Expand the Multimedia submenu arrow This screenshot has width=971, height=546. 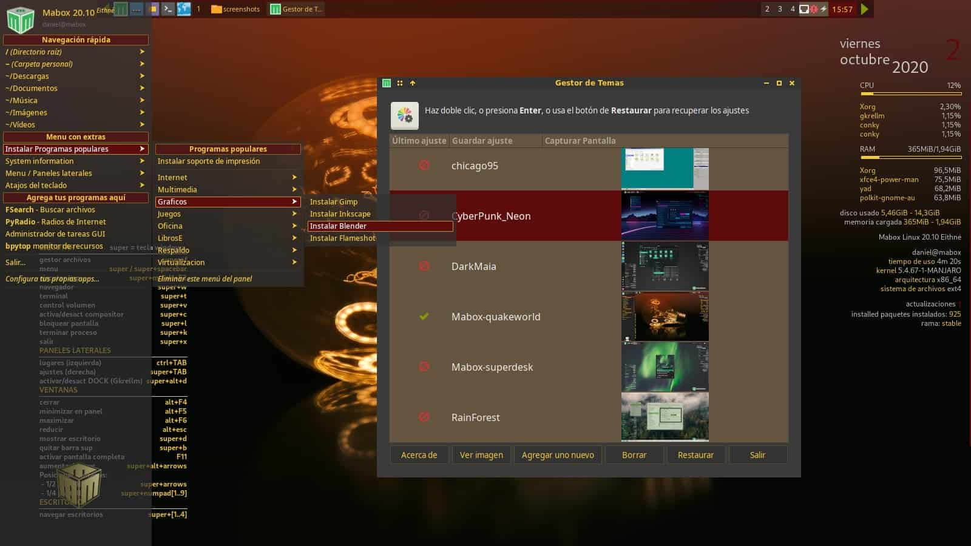pos(294,189)
